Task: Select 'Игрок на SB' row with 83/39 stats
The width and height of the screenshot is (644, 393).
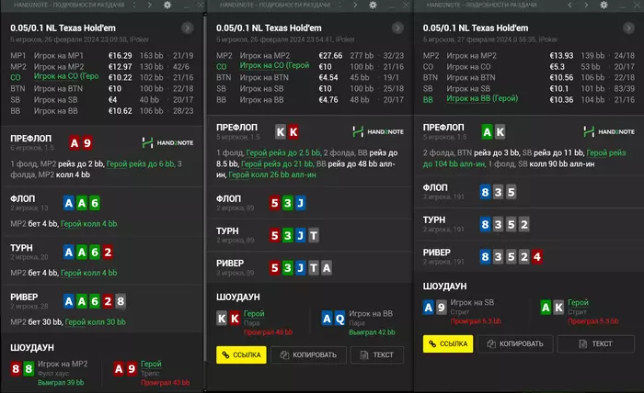Action: tap(529, 88)
